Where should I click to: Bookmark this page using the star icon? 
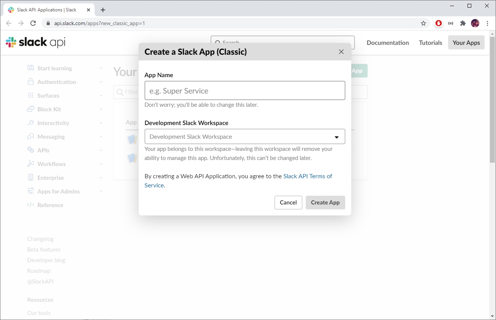423,23
